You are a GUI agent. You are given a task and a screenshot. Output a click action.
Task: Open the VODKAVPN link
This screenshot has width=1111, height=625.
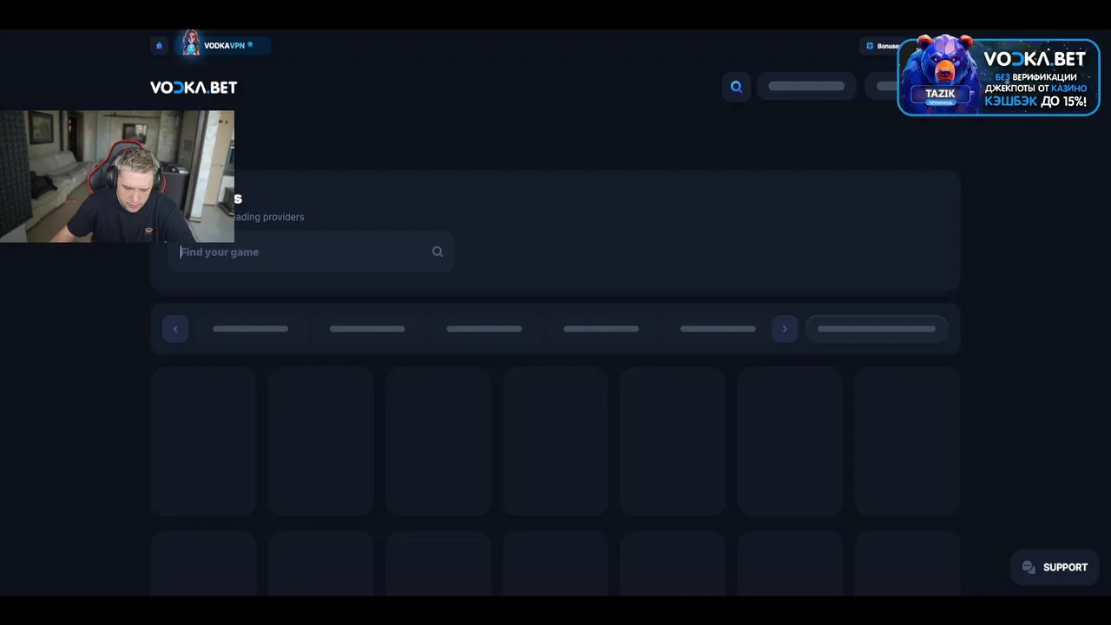pyautogui.click(x=222, y=45)
